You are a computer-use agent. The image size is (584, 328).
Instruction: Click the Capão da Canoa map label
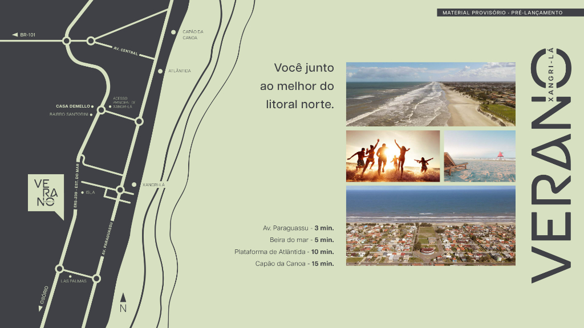[x=193, y=35]
